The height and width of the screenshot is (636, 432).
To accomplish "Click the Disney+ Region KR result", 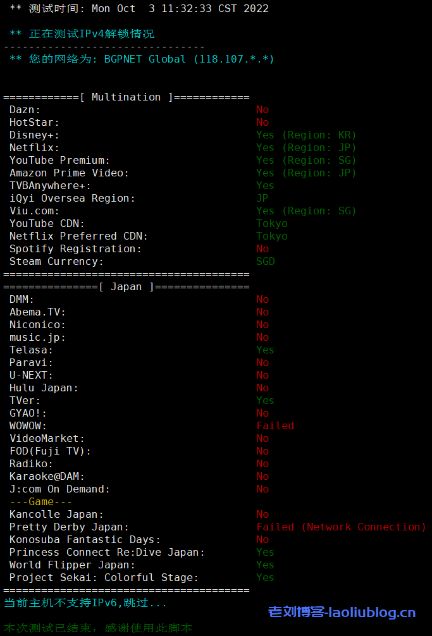I will (x=306, y=135).
